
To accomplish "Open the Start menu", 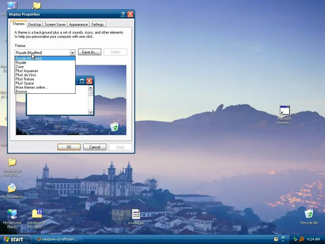I will pyautogui.click(x=15, y=239).
